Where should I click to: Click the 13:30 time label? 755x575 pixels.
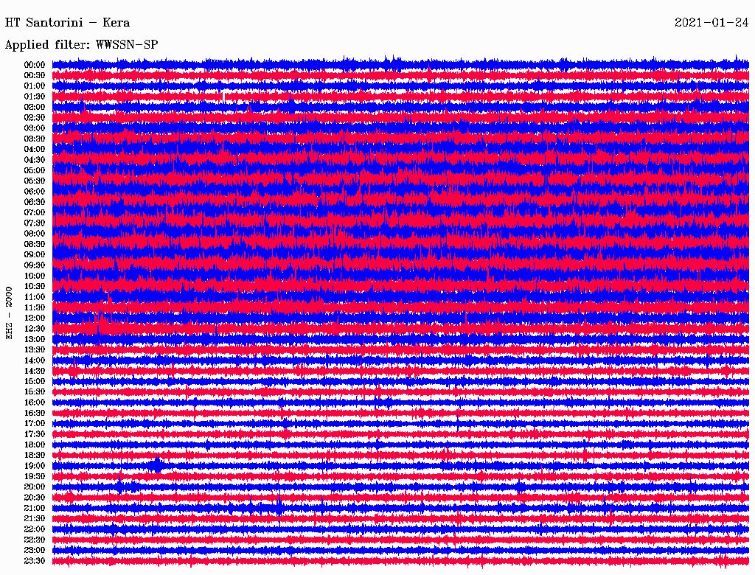click(x=35, y=350)
